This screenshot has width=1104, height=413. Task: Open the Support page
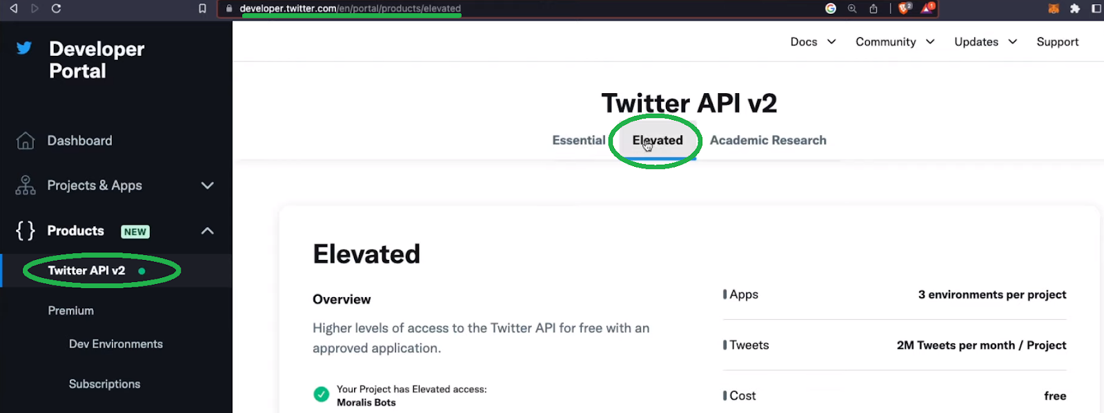click(x=1057, y=41)
